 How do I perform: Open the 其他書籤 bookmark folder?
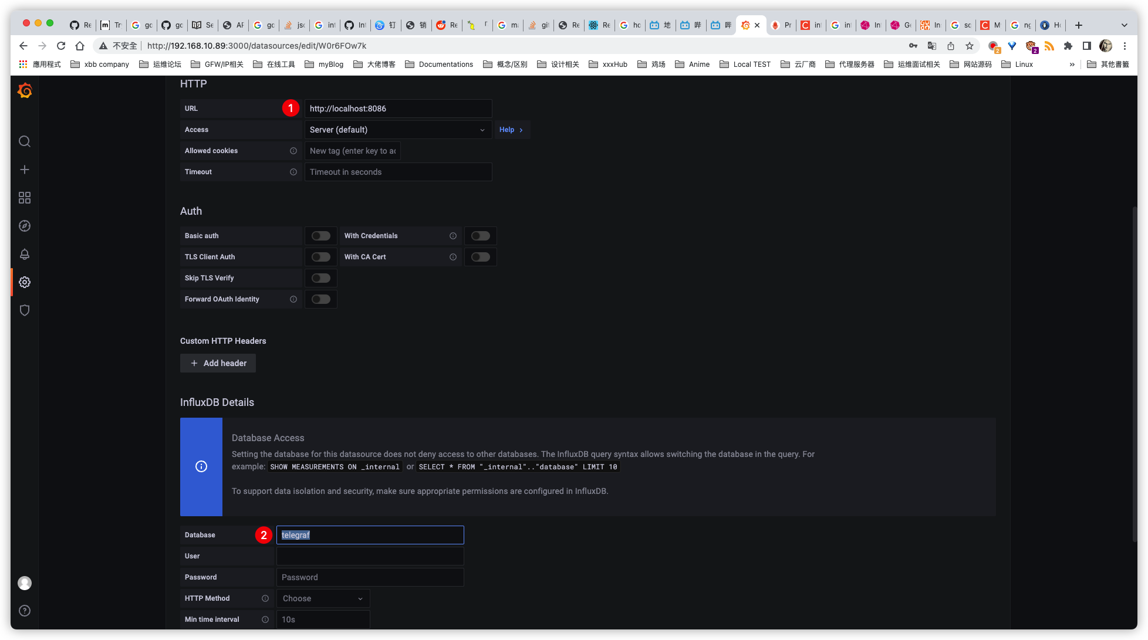(x=1108, y=65)
